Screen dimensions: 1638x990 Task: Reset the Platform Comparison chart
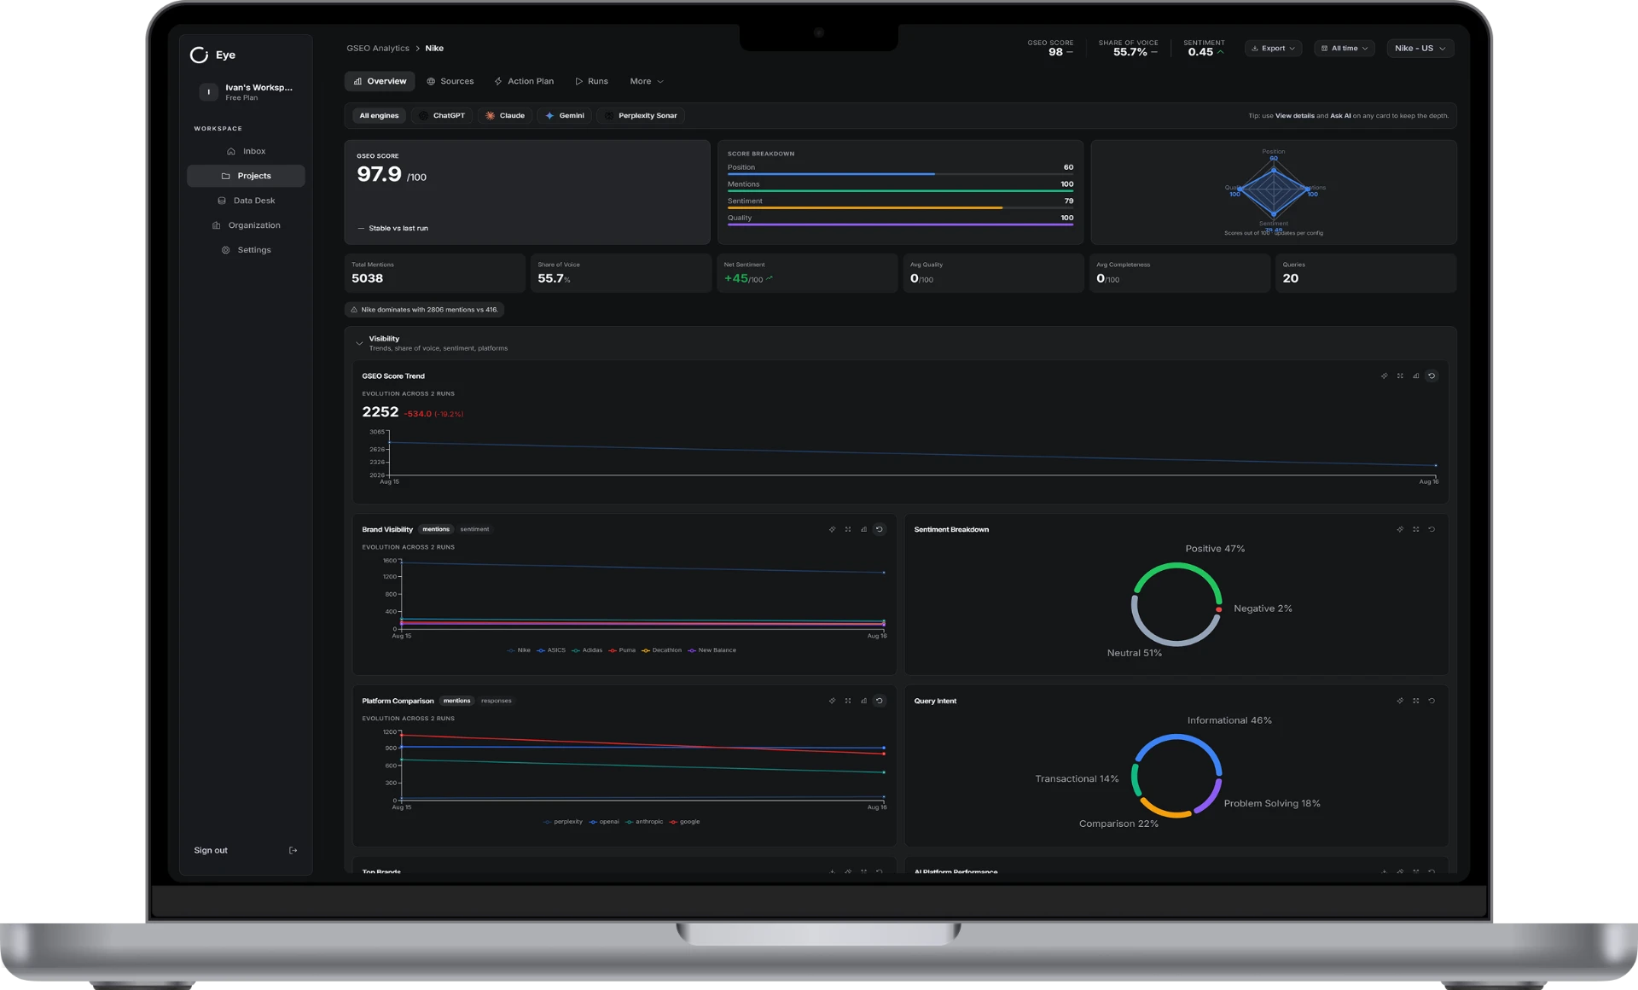880,701
